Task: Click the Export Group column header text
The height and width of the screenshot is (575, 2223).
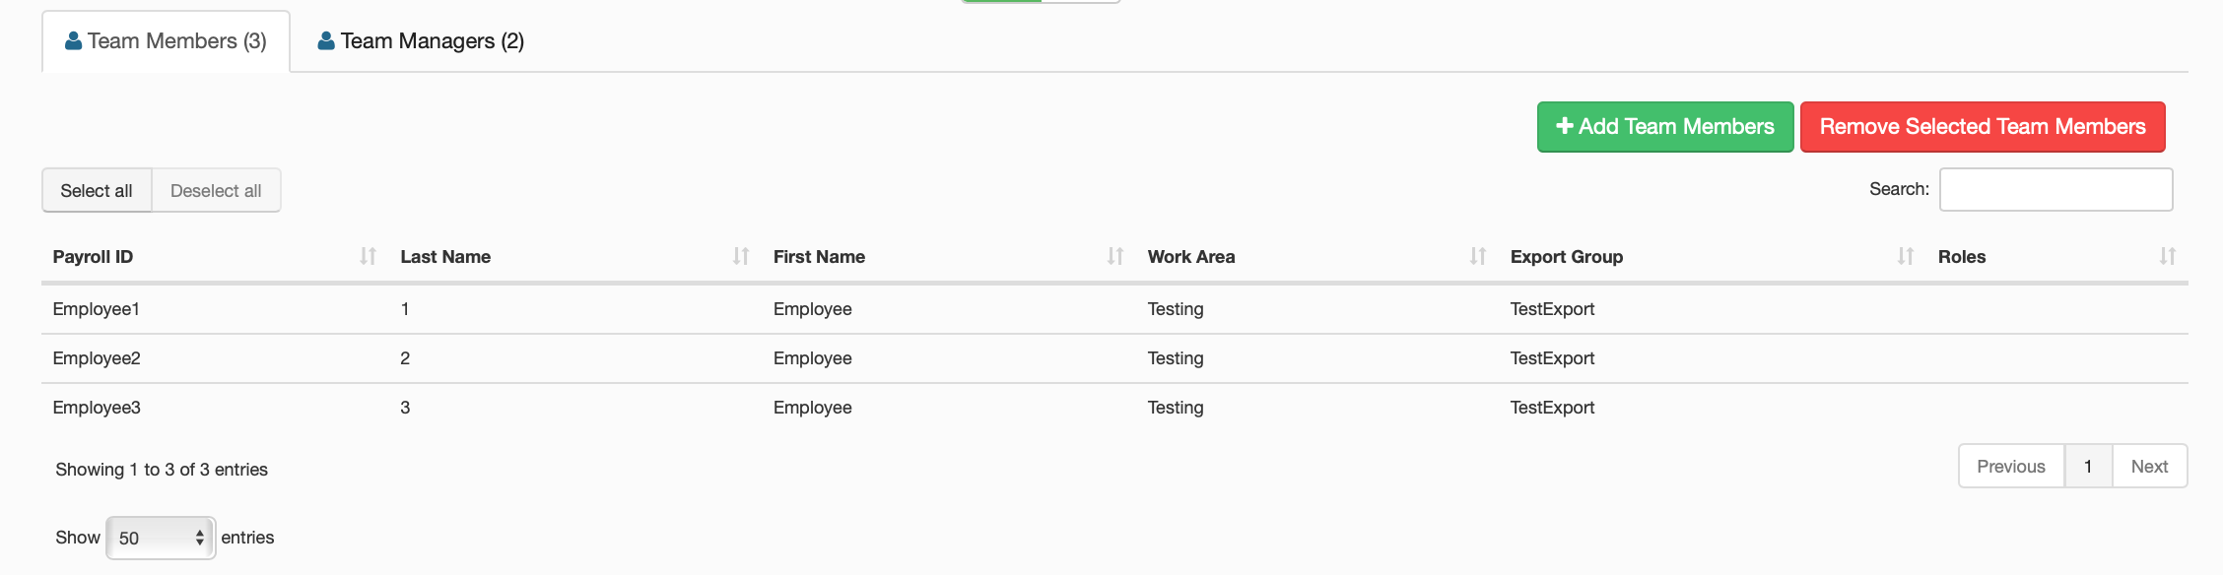Action: click(x=1567, y=257)
